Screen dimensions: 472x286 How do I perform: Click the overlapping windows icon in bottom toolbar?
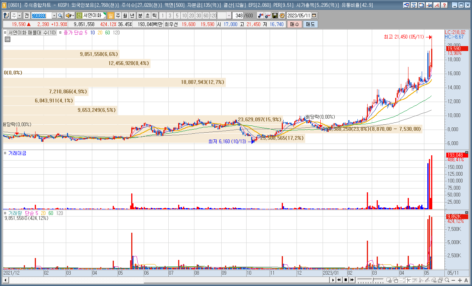[396, 280]
